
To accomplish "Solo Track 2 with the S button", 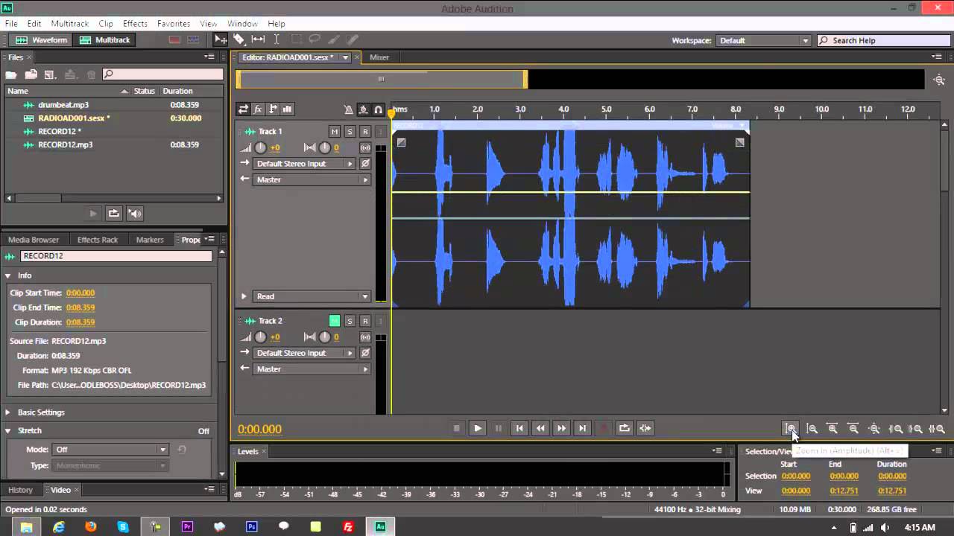I will click(x=350, y=321).
